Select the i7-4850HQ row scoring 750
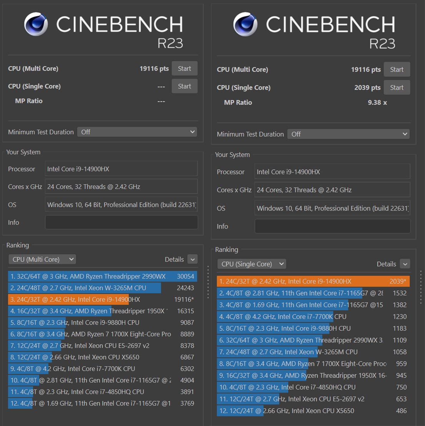This screenshot has height=426, width=425. click(x=313, y=387)
